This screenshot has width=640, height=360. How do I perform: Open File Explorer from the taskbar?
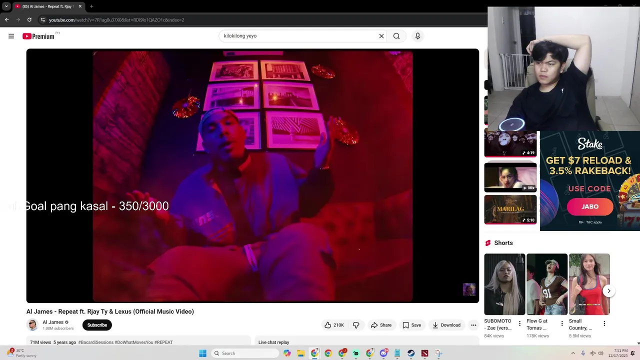coord(301,353)
